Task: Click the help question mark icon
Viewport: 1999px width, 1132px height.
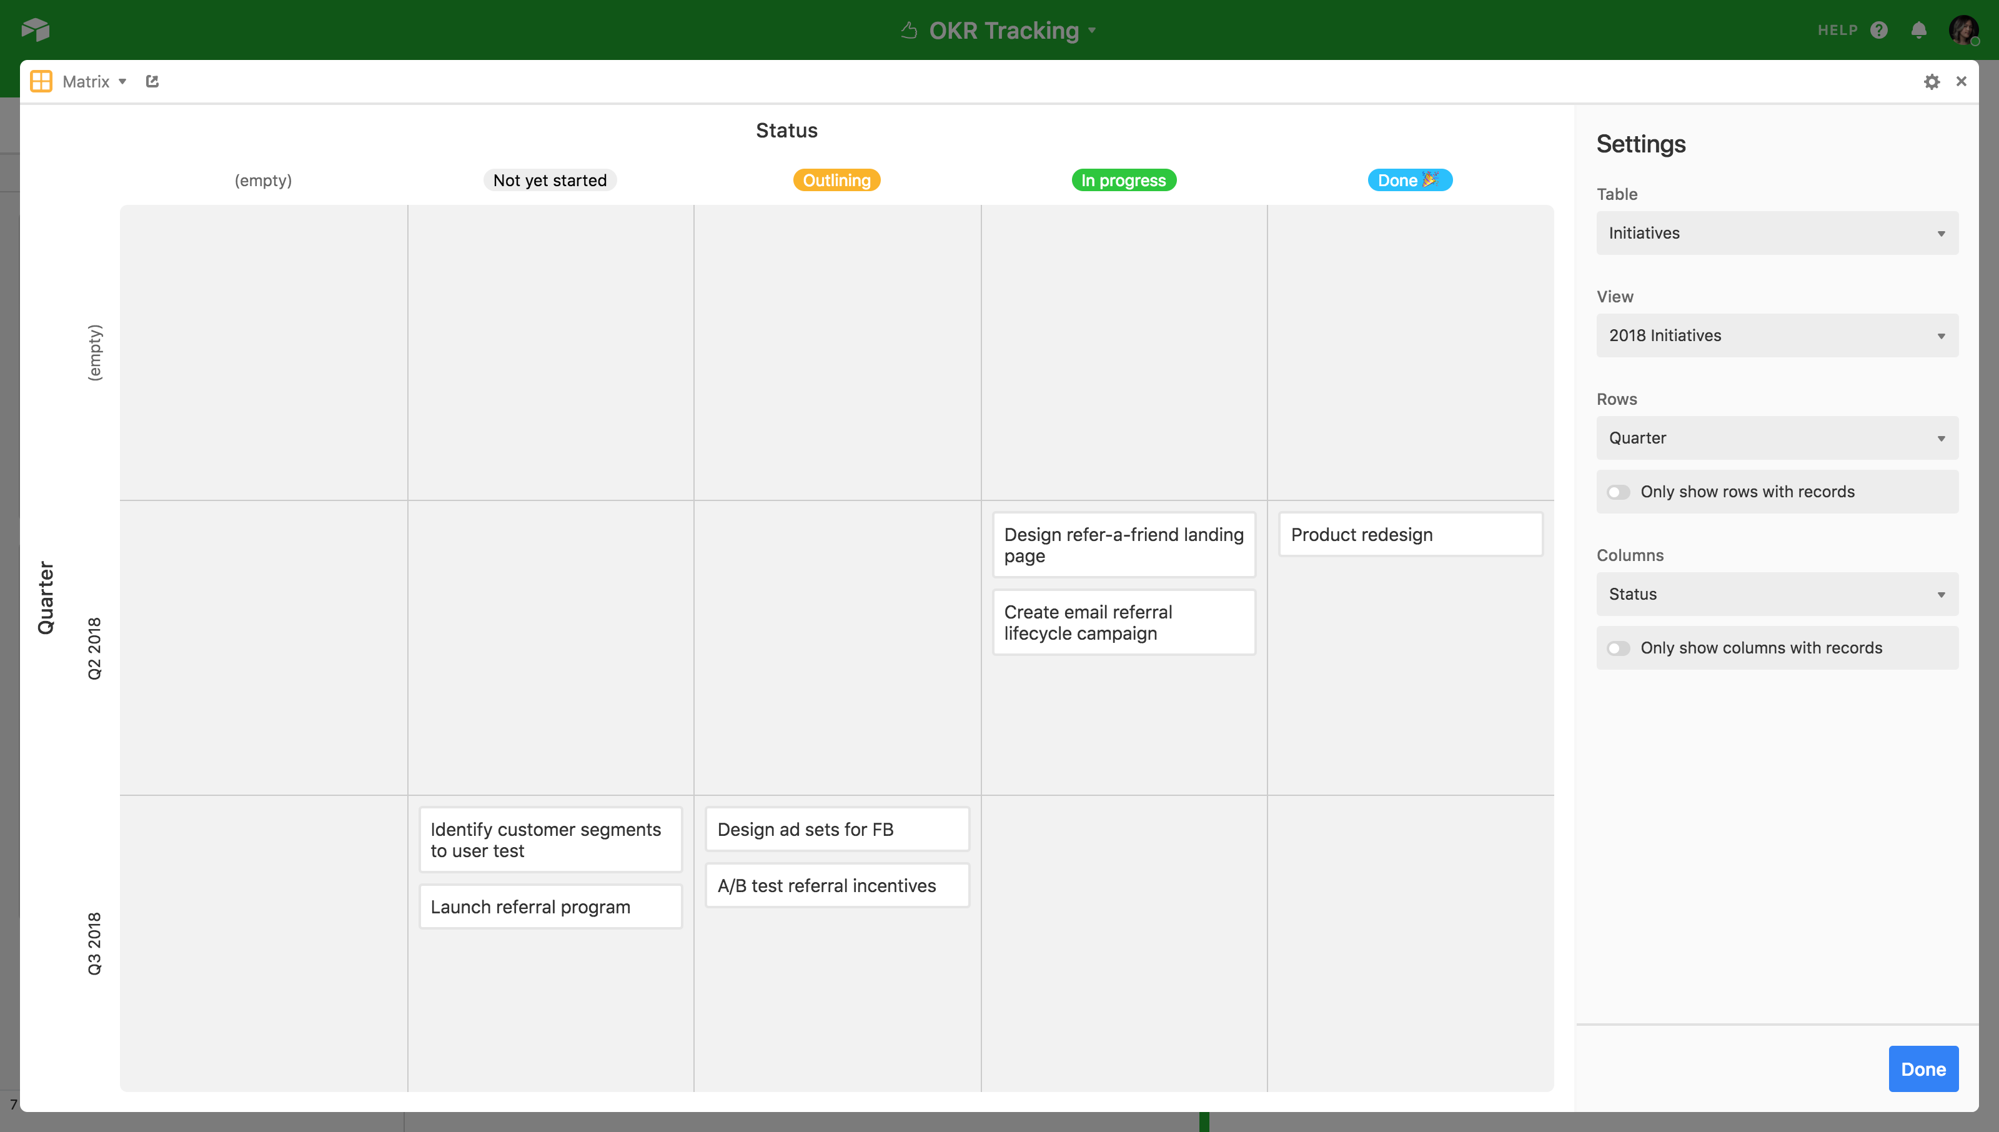Action: pyautogui.click(x=1878, y=29)
